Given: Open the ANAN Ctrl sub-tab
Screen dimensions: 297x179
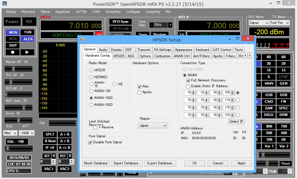Looking at the screenshot, I should point(182,56).
